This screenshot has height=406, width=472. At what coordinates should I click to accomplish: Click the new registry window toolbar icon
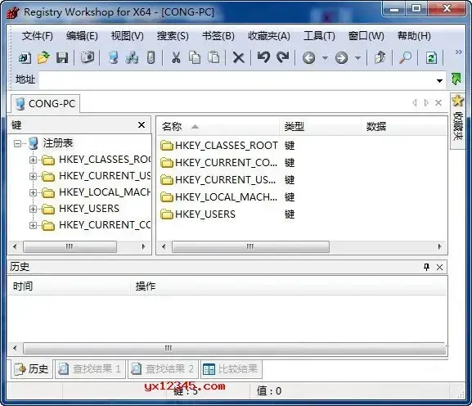click(25, 57)
